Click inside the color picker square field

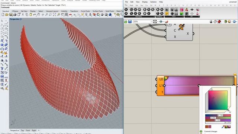tap(218, 100)
